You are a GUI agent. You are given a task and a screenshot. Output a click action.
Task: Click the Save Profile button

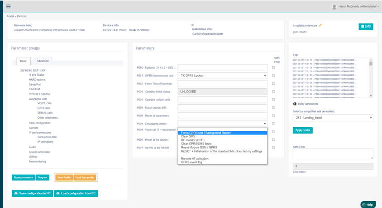coord(64,177)
